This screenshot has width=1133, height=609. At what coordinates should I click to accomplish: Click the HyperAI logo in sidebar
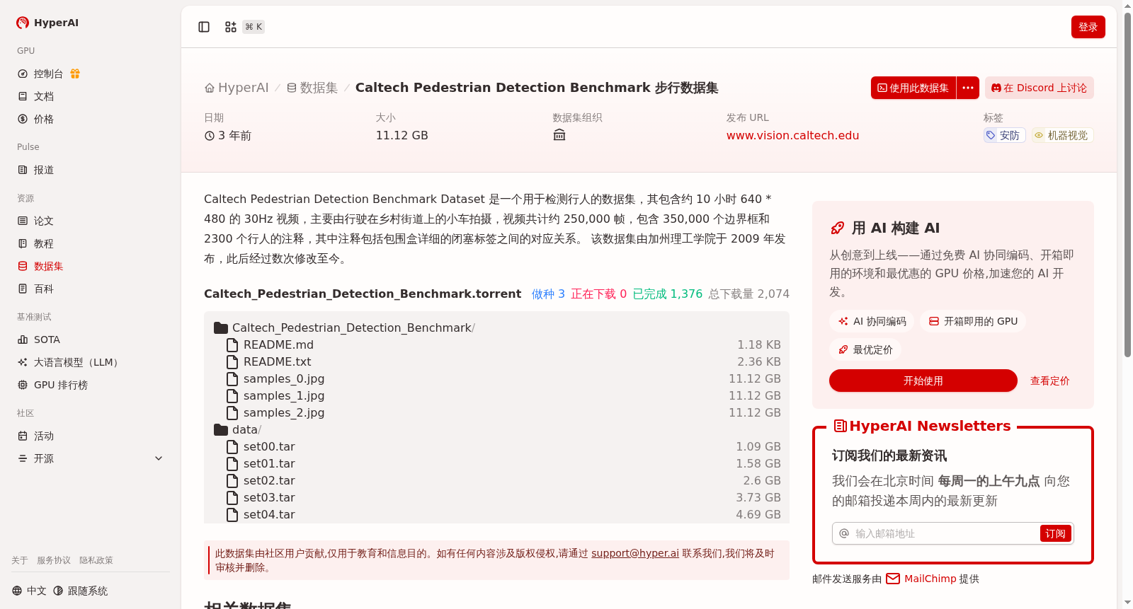[x=47, y=23]
